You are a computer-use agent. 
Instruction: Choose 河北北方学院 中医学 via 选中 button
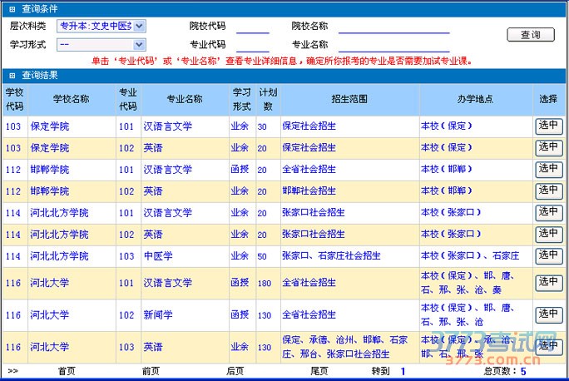(548, 256)
